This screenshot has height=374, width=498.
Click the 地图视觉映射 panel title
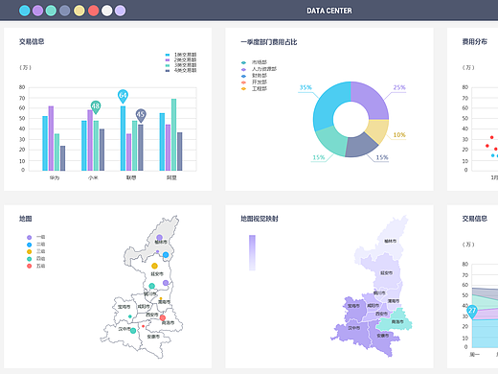(260, 219)
